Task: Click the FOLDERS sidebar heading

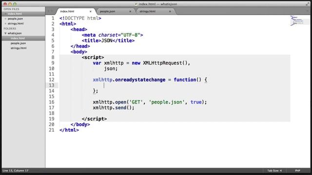Action: (x=10, y=29)
